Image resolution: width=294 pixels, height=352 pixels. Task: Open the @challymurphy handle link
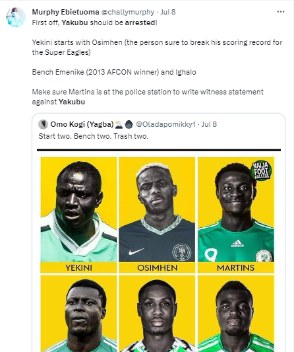tap(128, 12)
